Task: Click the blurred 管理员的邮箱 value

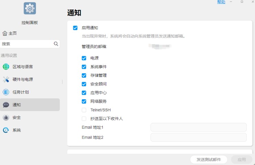Action: coord(160,46)
